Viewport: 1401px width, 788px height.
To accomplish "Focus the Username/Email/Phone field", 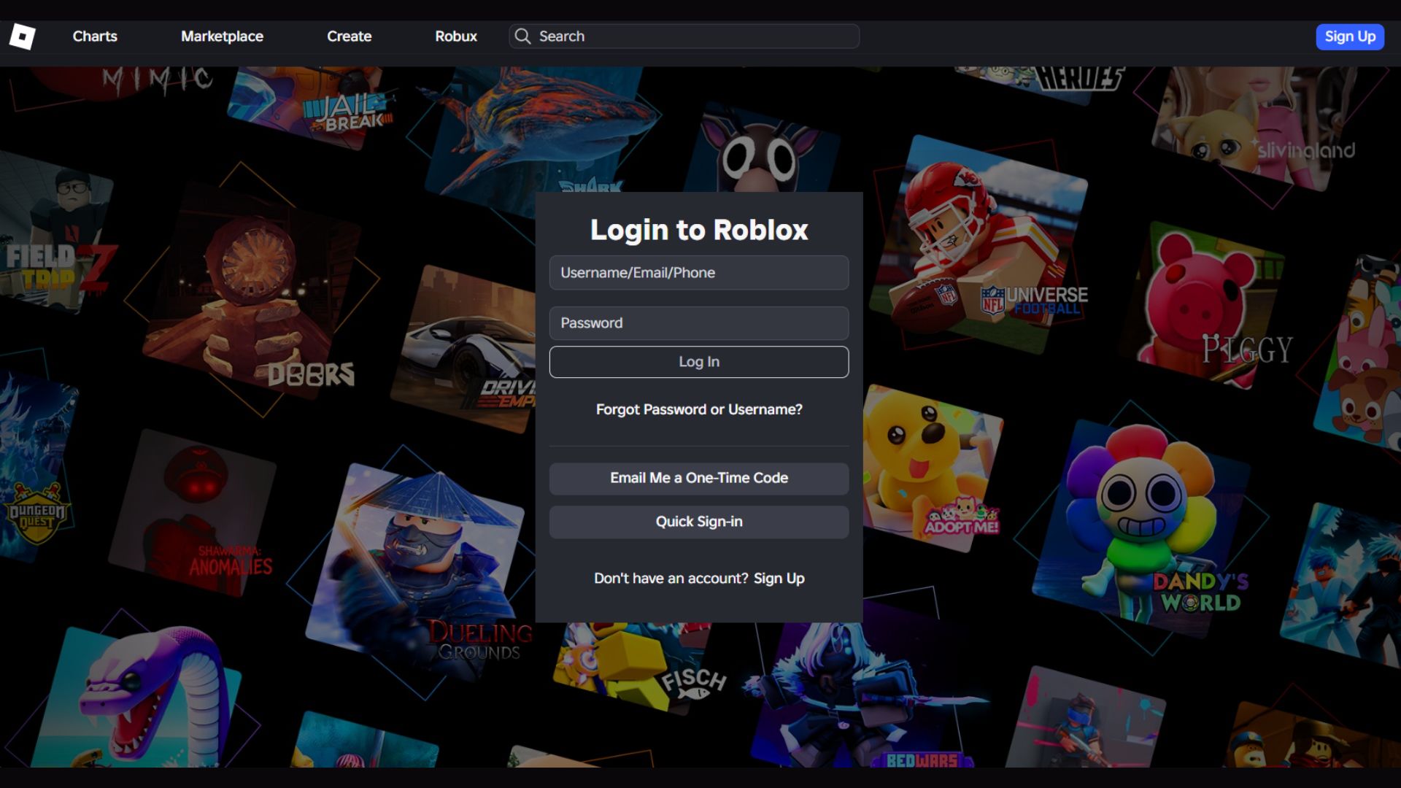I will 699,272.
